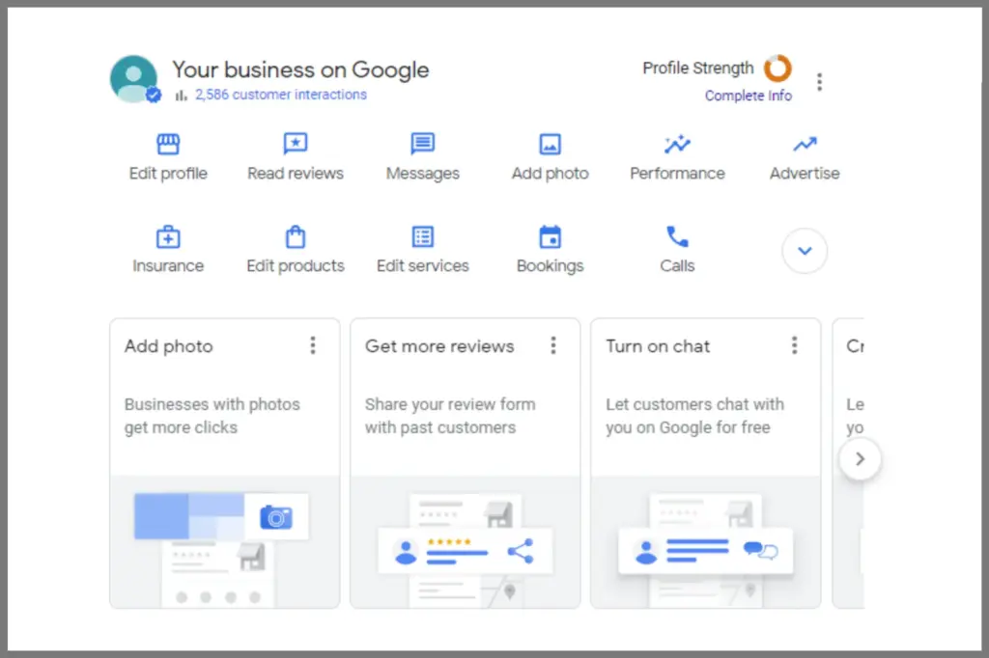
Task: Select the Add photo icon
Action: [x=550, y=143]
